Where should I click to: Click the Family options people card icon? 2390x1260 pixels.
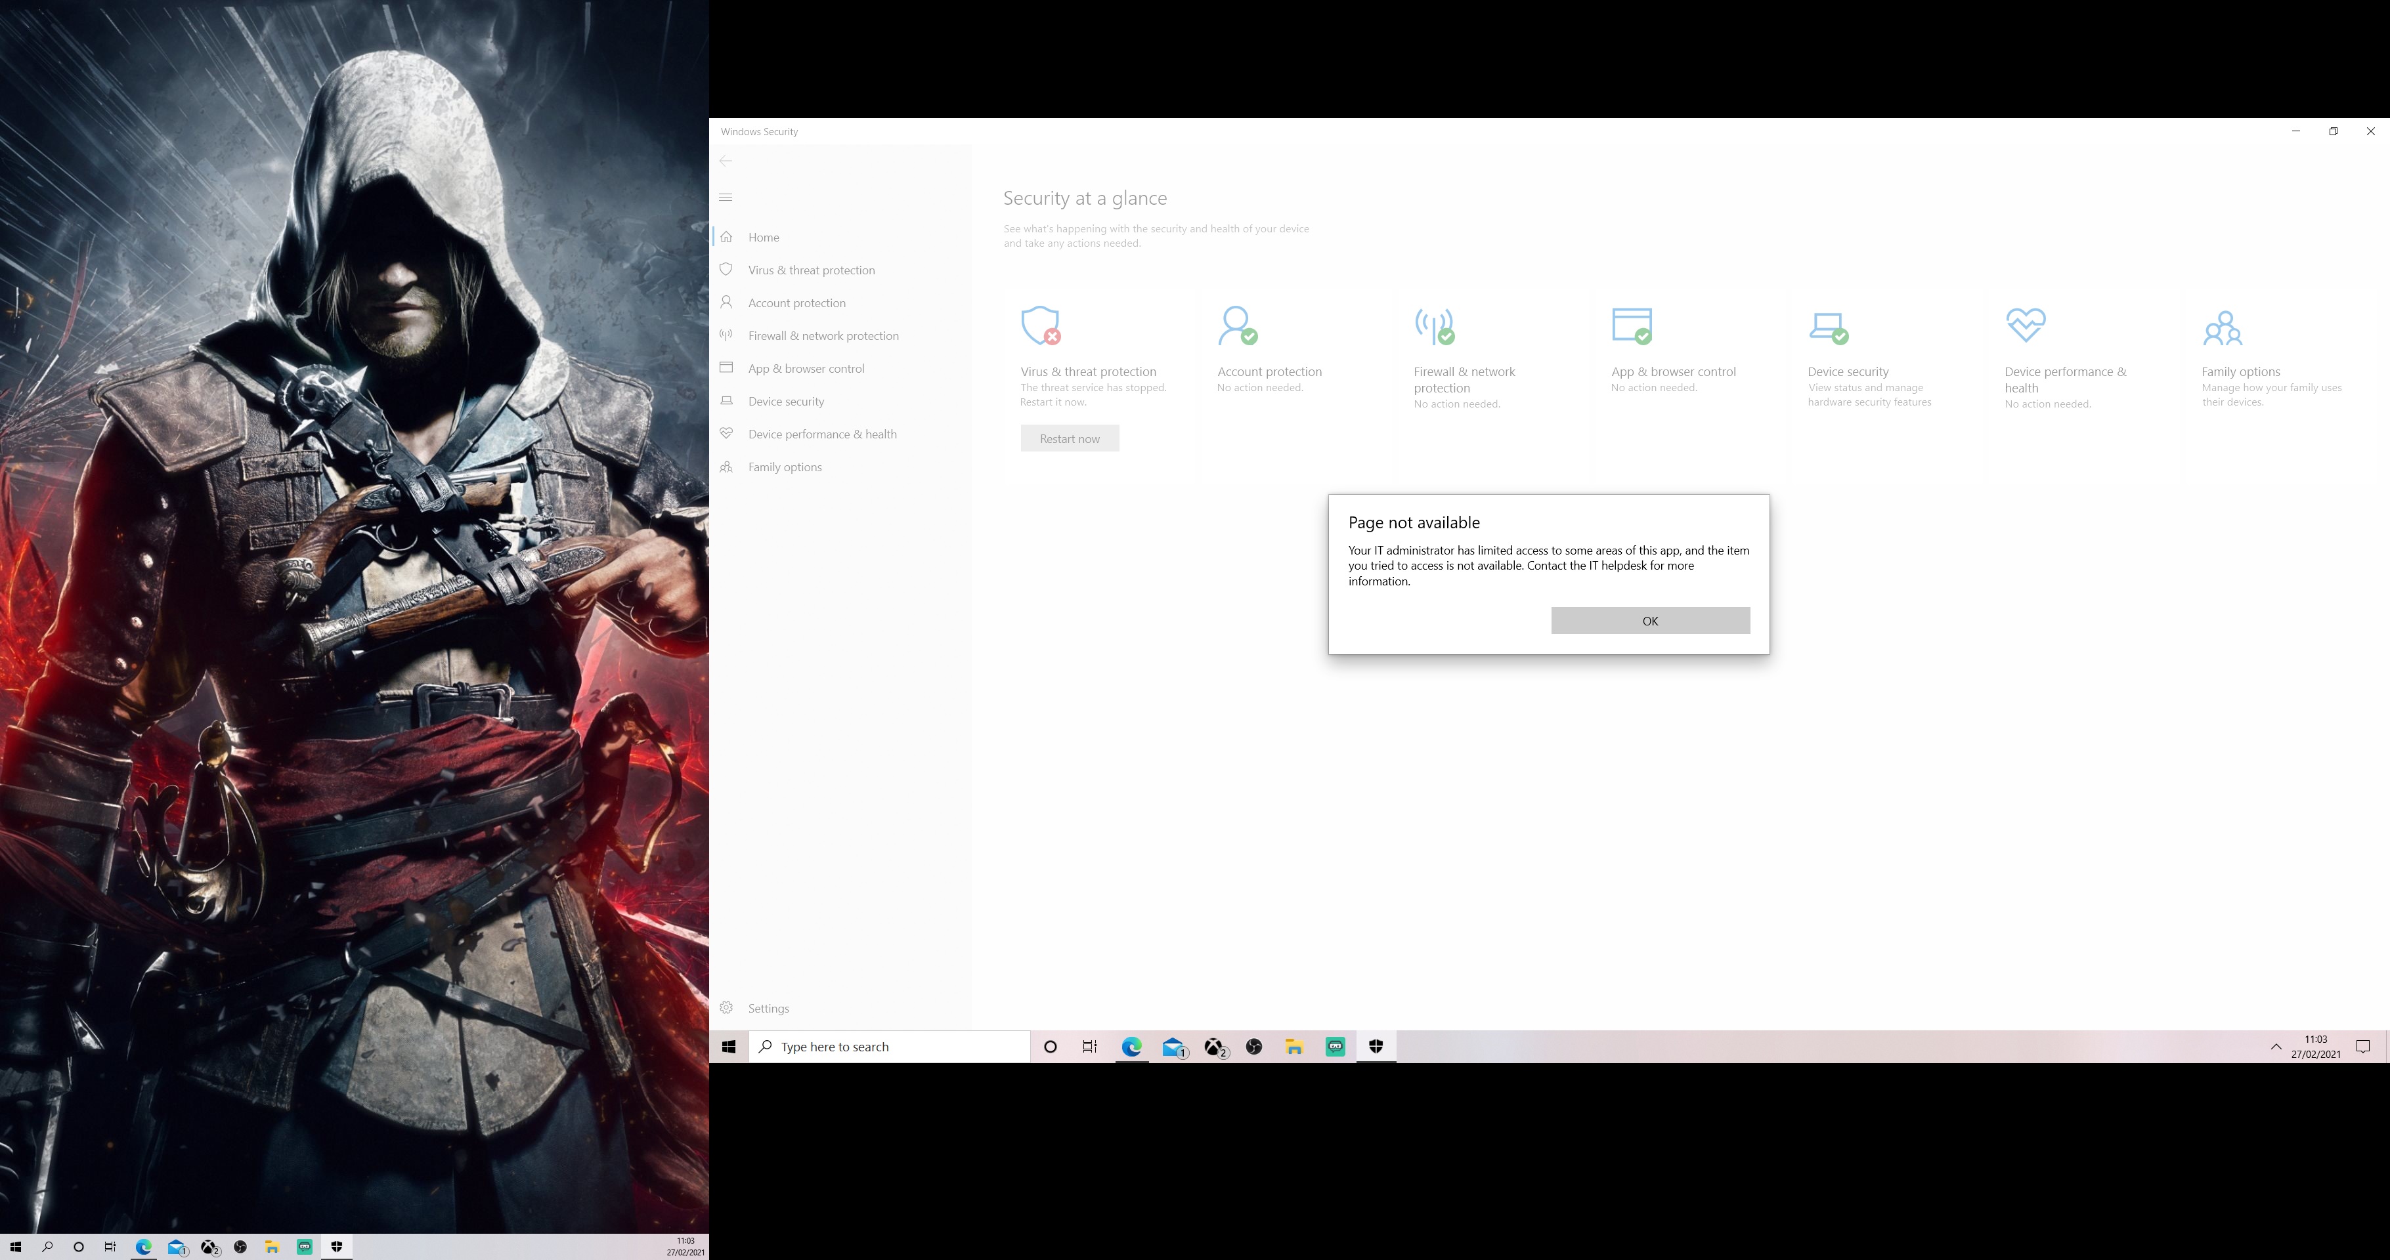click(2223, 327)
